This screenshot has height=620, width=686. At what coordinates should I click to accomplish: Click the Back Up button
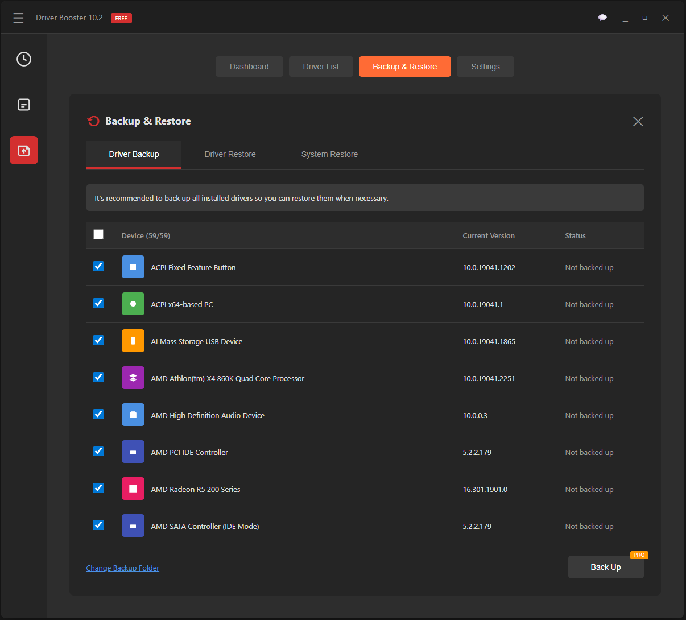605,567
